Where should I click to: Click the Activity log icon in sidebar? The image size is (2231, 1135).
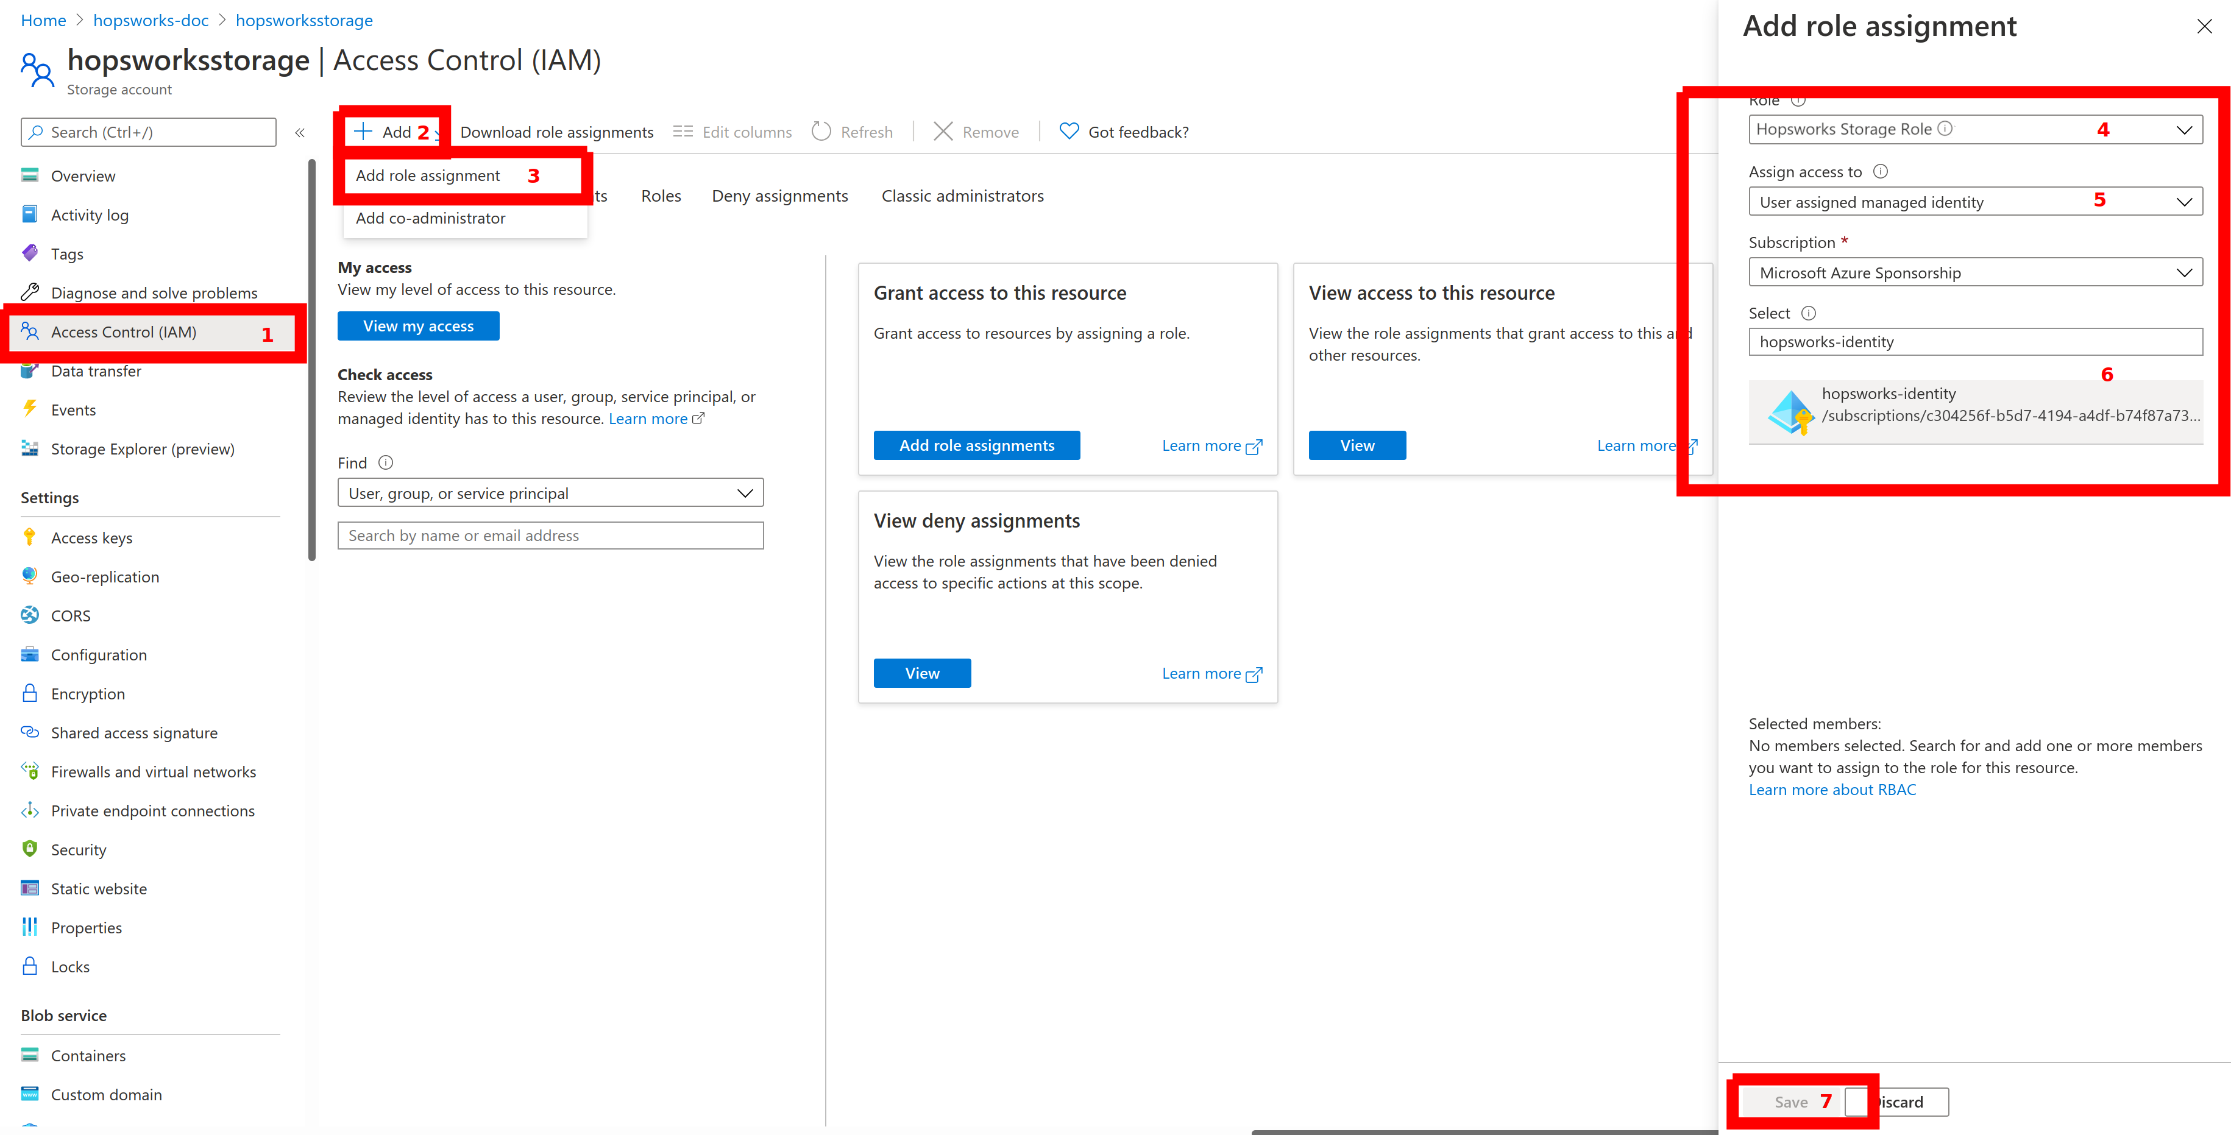29,214
